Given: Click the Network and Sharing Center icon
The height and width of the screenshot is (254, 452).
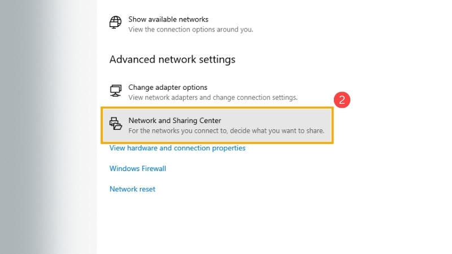Looking at the screenshot, I should coord(116,124).
